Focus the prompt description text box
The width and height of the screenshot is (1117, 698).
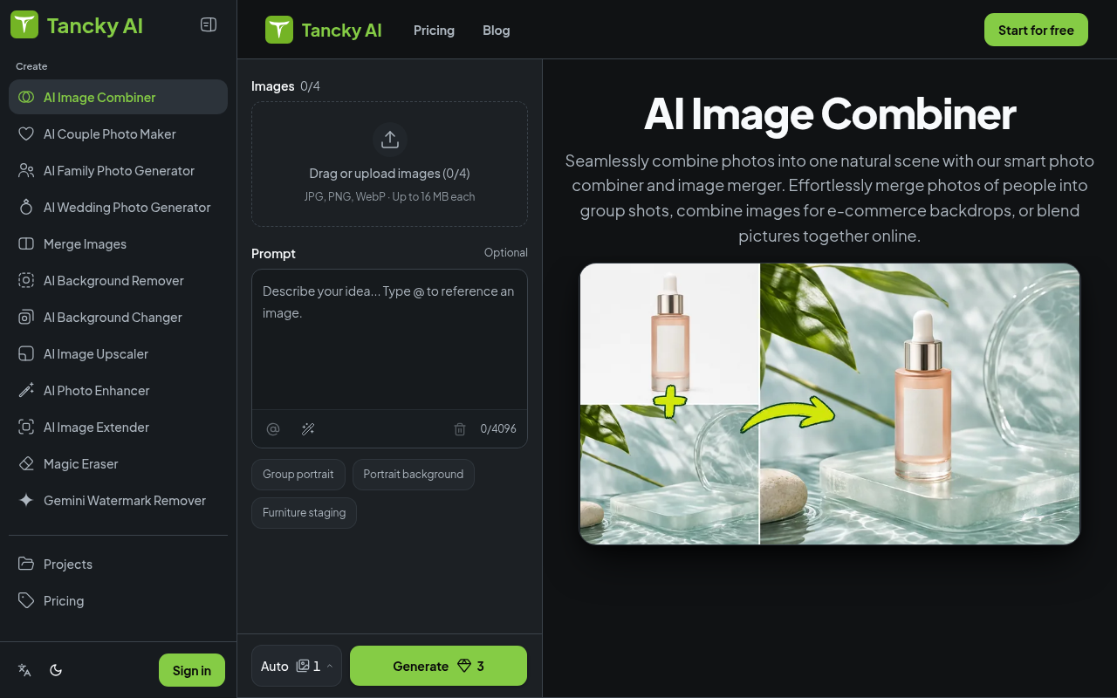coord(389,339)
